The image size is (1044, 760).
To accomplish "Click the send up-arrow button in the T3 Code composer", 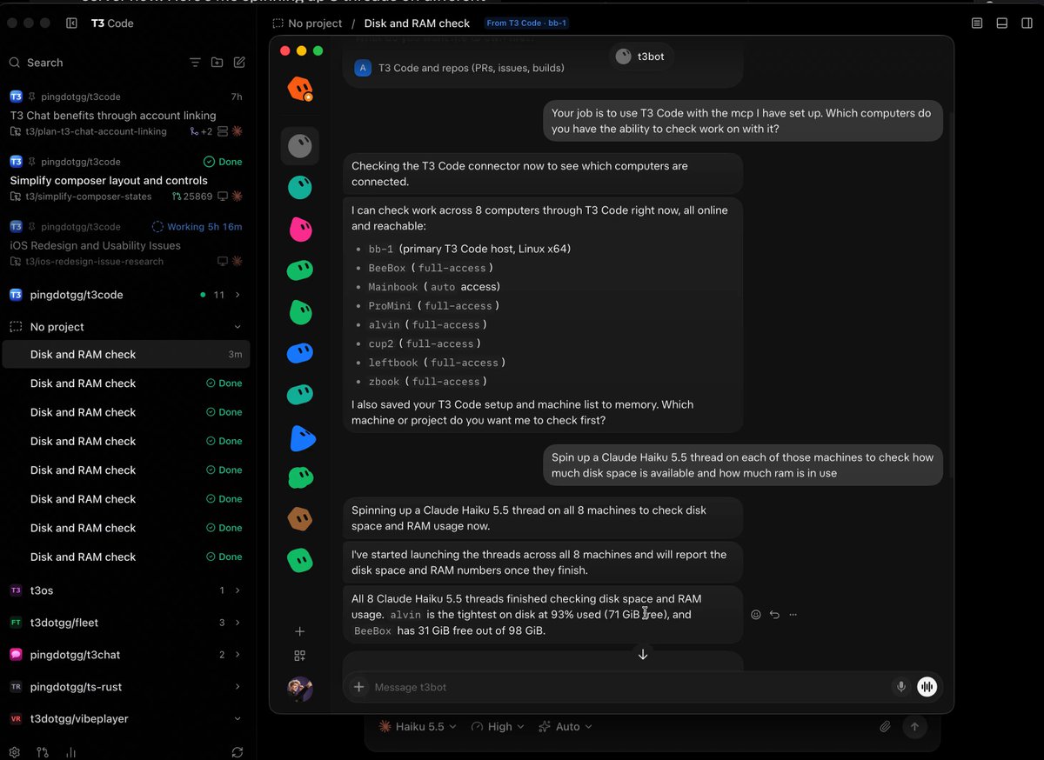I will coord(914,727).
